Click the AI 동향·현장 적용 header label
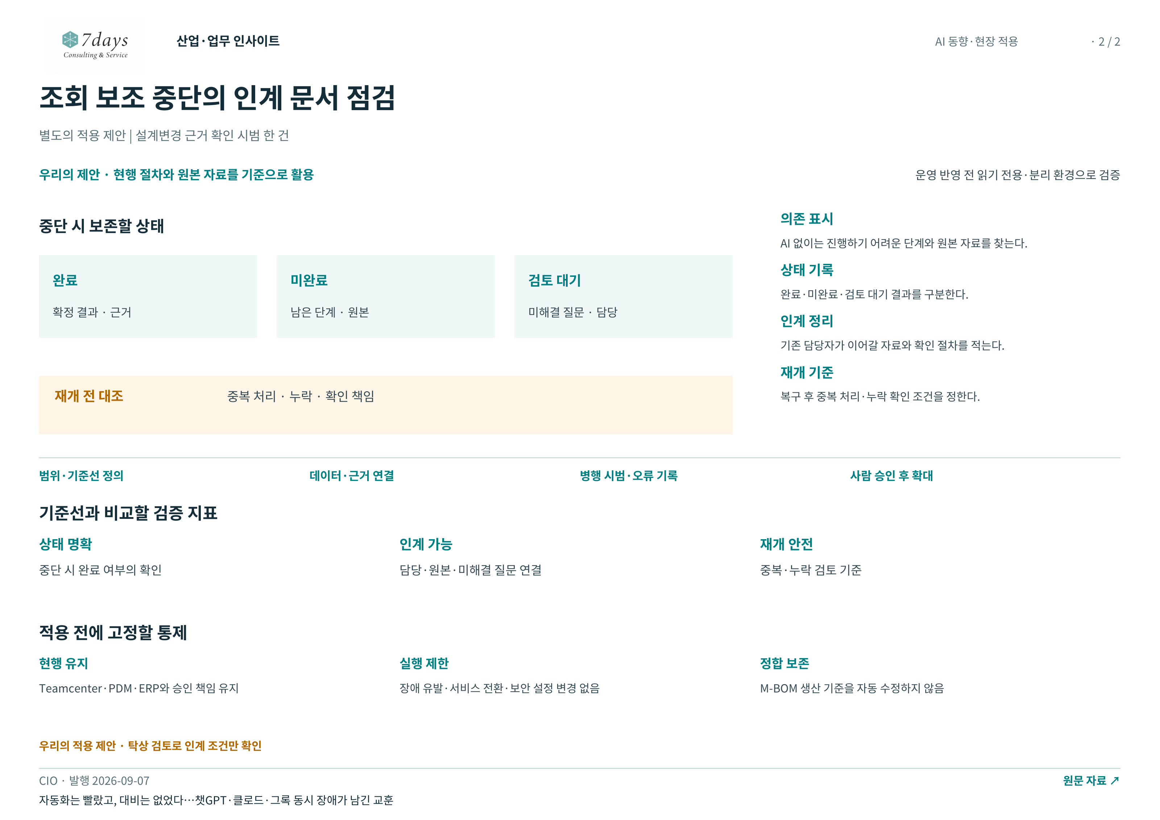 [x=976, y=41]
